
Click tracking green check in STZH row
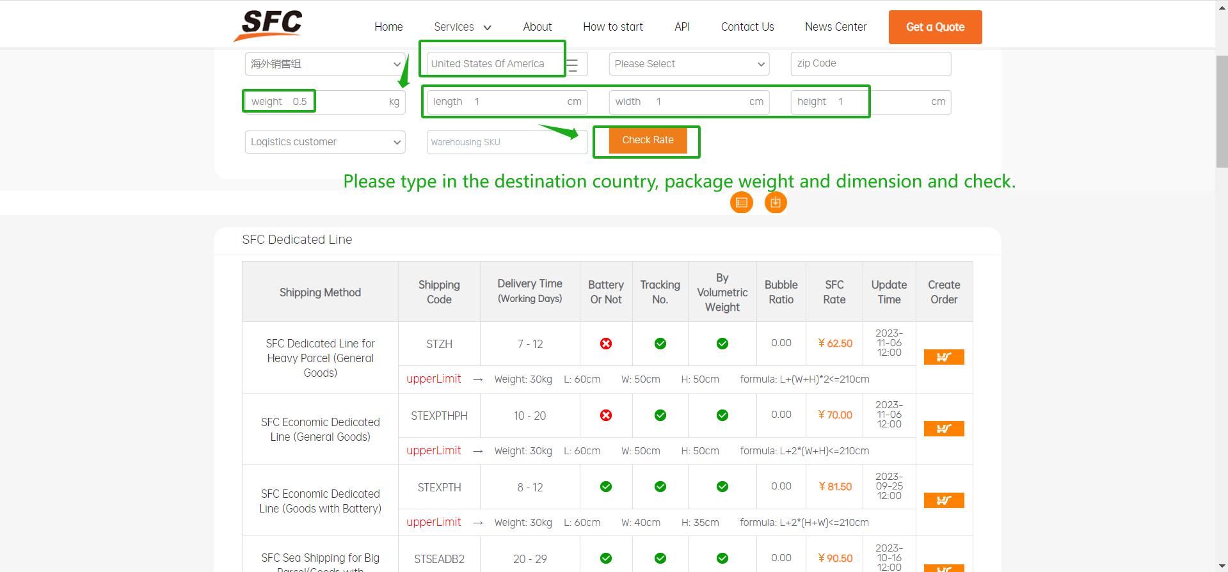pos(660,344)
